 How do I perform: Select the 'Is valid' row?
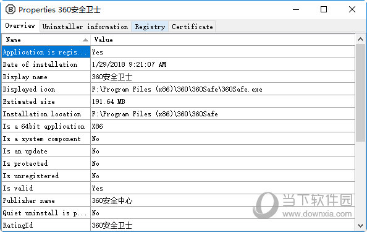pos(179,188)
